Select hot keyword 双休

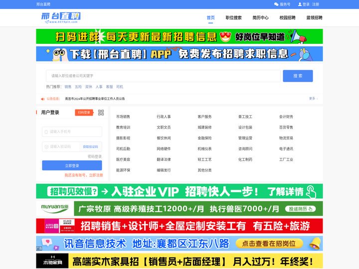pyautogui.click(x=89, y=87)
